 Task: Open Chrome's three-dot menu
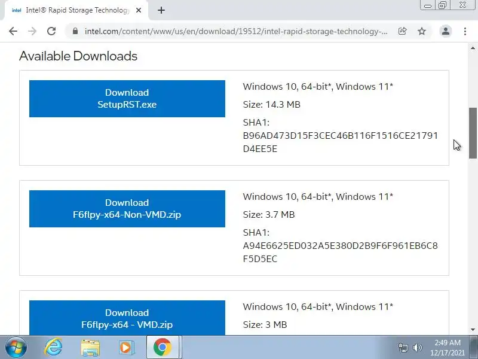[465, 31]
